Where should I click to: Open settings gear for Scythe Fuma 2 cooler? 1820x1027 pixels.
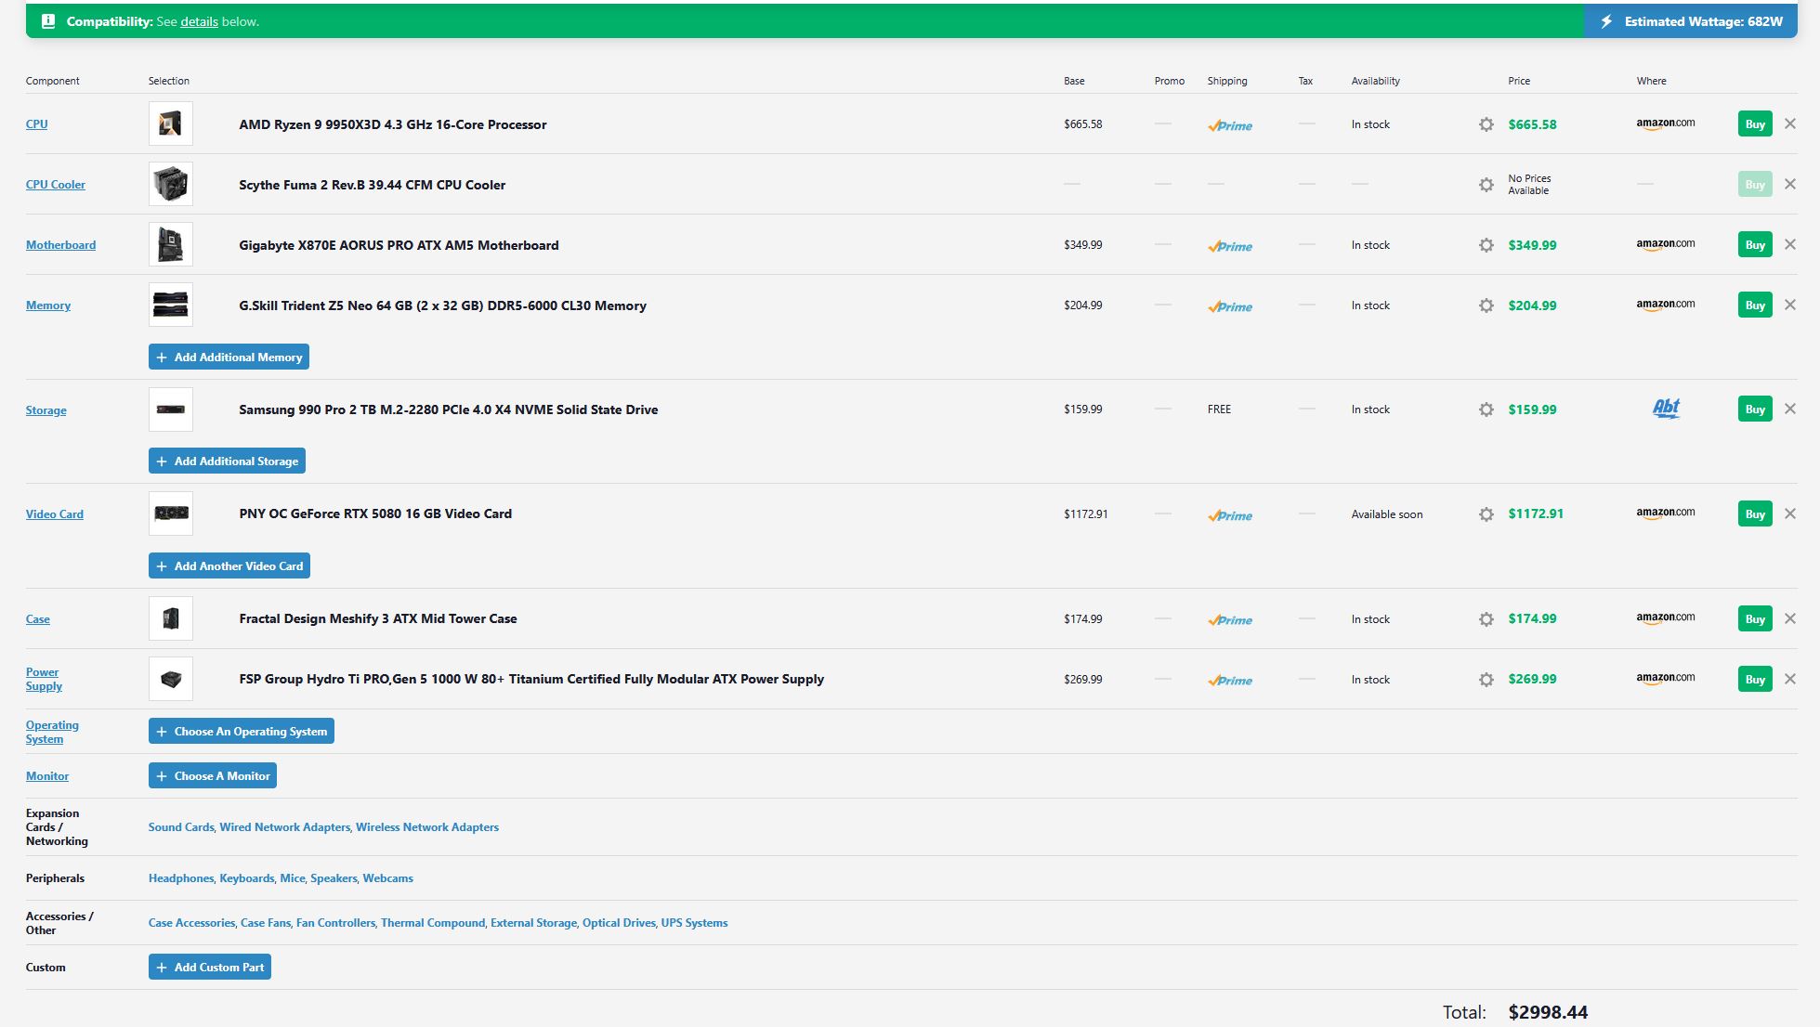coord(1486,185)
